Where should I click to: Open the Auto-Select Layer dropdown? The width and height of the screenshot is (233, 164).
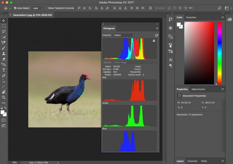click(38, 8)
